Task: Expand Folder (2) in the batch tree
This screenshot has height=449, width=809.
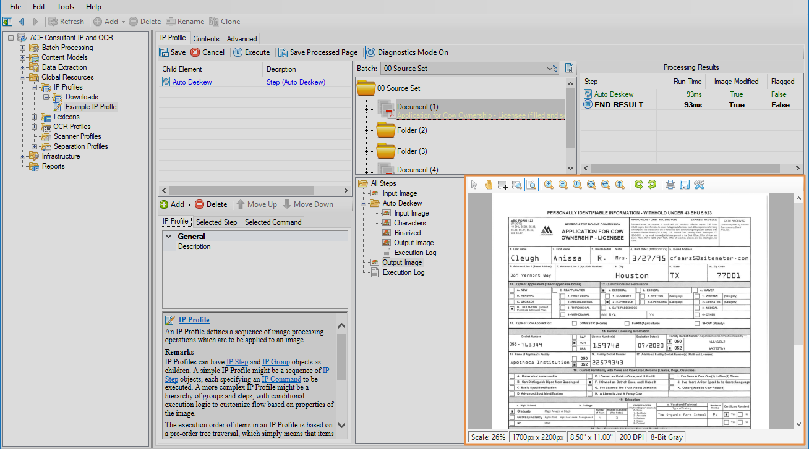Action: pyautogui.click(x=367, y=131)
